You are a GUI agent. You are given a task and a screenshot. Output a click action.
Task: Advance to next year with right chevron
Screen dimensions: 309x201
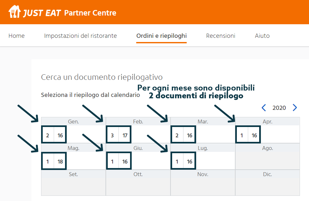[295, 108]
